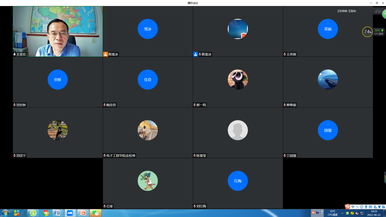Open the Sogou toolbox grid icon

[x=384, y=207]
